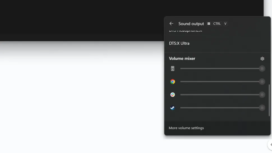
Task: Click the Volume mixer heading
Action: coord(182,59)
